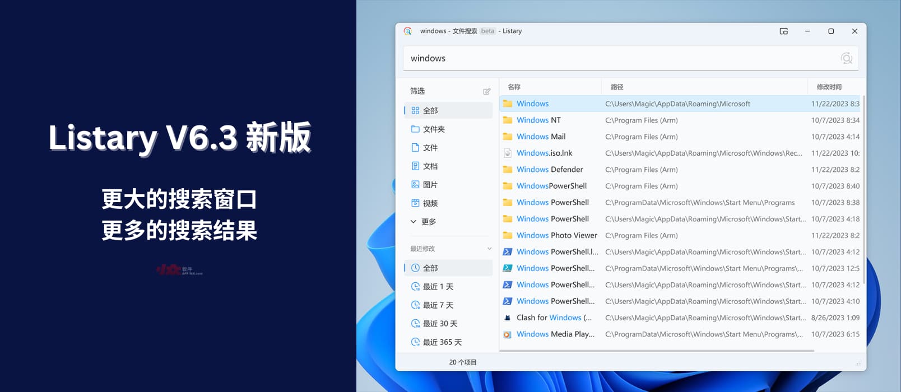Click the folder icon of WindowsPowerShell
The width and height of the screenshot is (901, 392).
[x=508, y=186]
